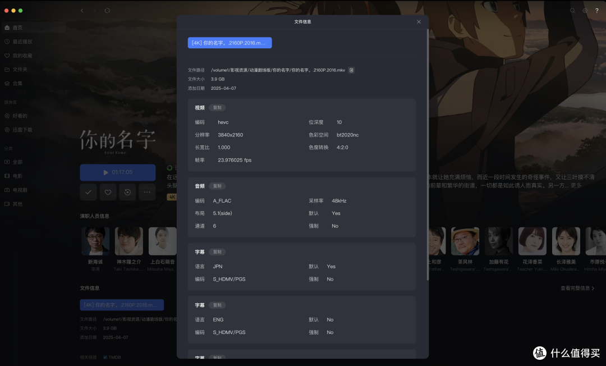Click 花泽香菜 cast thumbnail
The image size is (606, 366).
click(532, 241)
